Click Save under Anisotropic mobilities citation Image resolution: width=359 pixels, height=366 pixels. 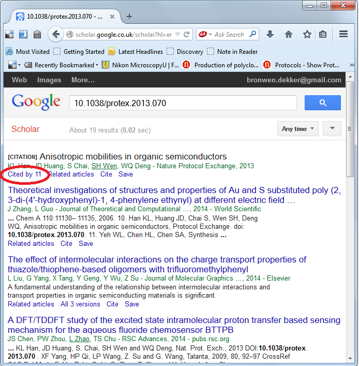pos(126,174)
